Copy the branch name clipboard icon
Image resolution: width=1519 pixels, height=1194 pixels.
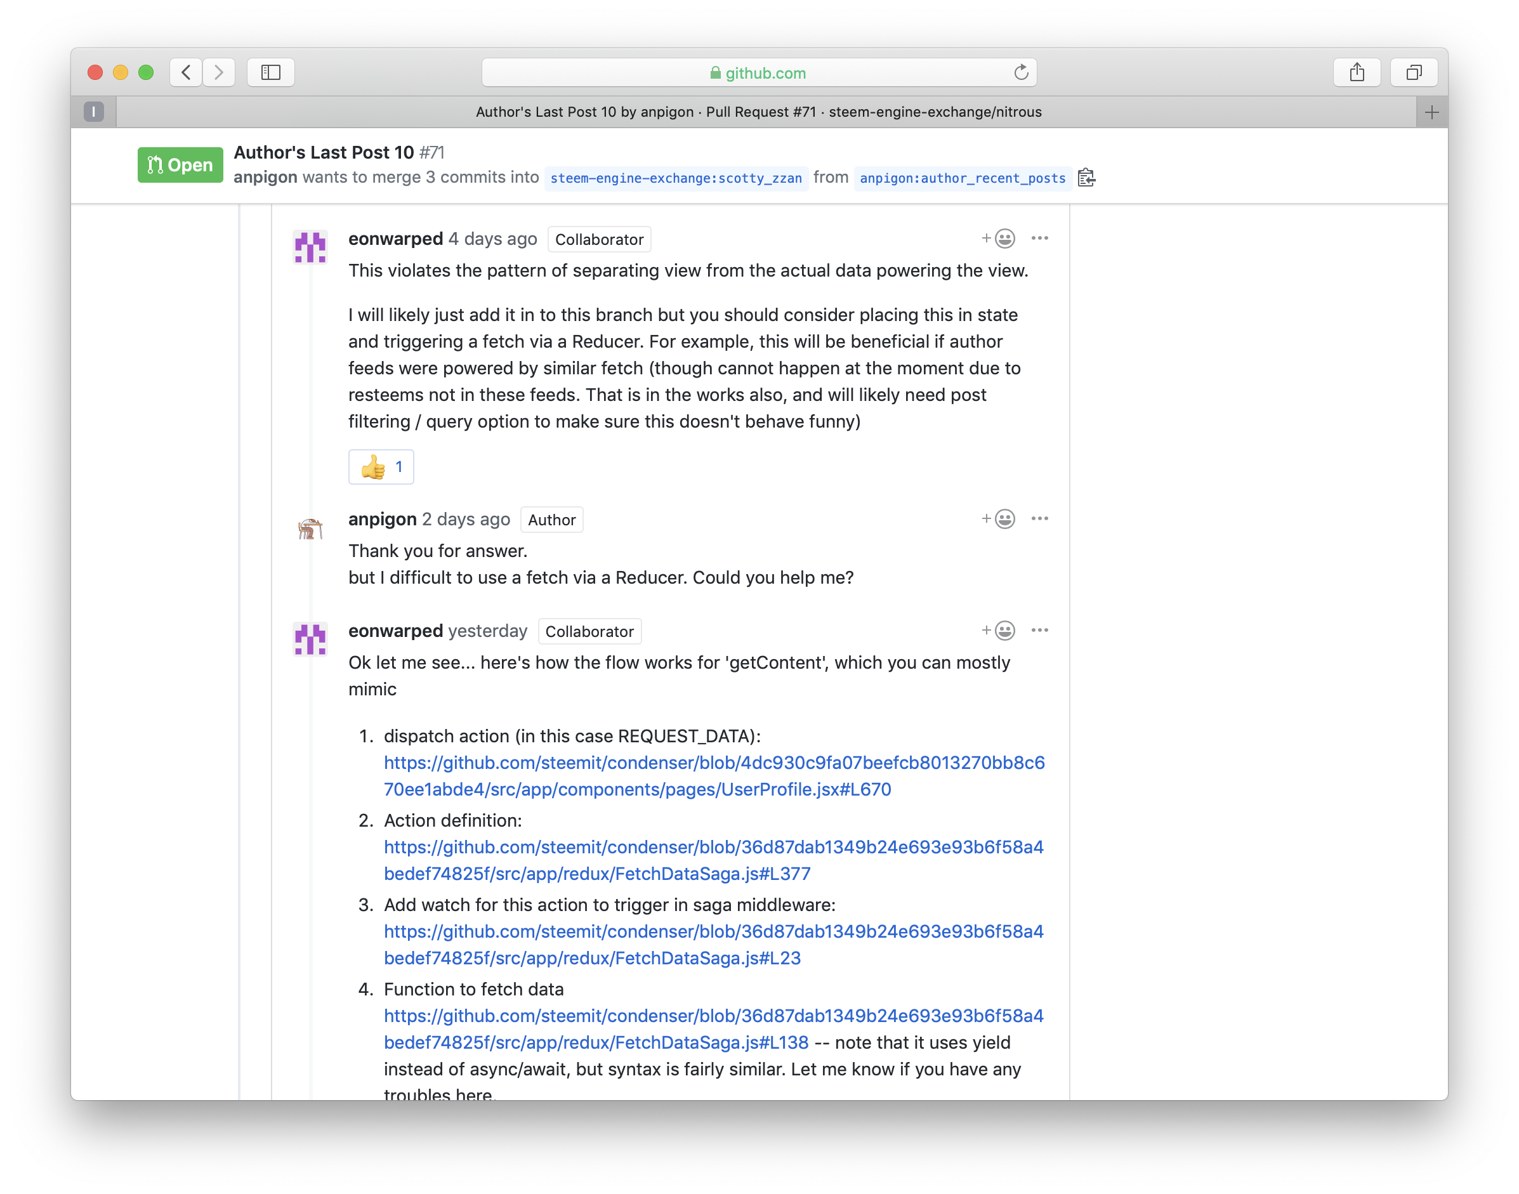click(x=1086, y=178)
